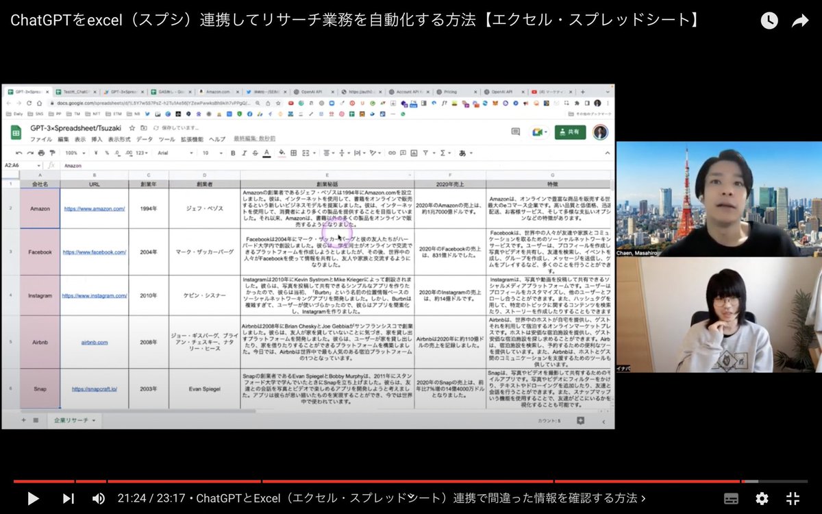Click the insert comment icon
The width and height of the screenshot is (822, 514).
coord(403,153)
